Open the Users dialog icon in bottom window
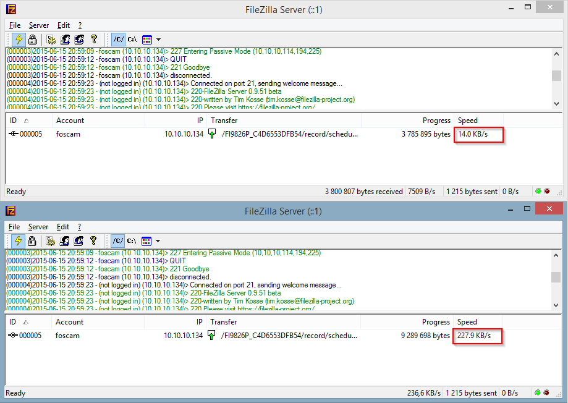 tap(64, 240)
